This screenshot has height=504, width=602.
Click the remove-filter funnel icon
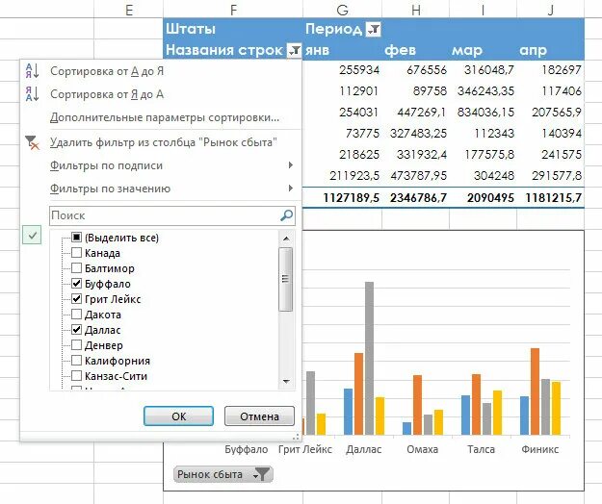(32, 142)
